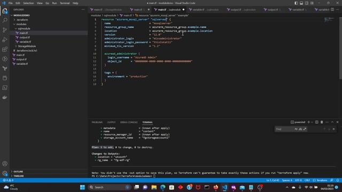Open the View menu
Image resolution: width=342 pixels, height=192 pixels.
[40, 3]
